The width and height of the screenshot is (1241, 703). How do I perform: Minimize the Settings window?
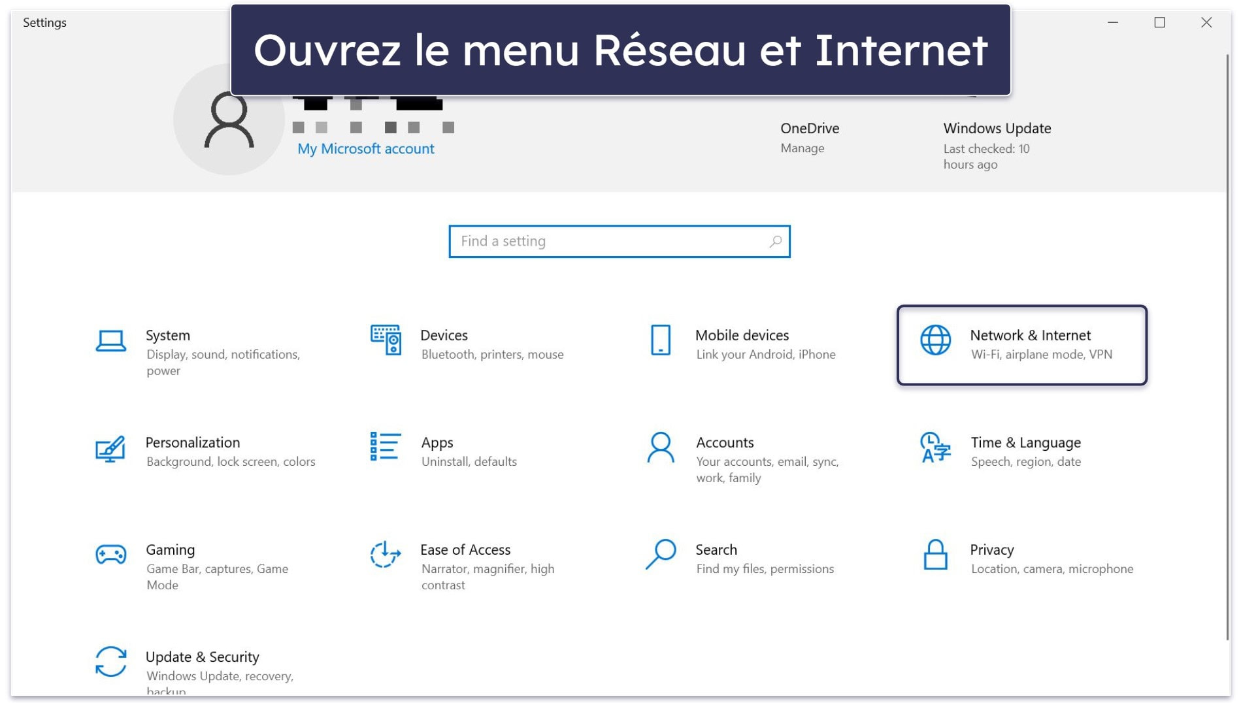(x=1113, y=22)
